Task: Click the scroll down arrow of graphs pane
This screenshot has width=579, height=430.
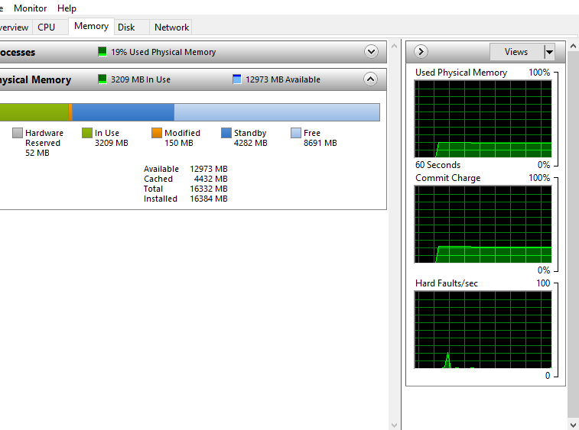Action: [x=572, y=425]
